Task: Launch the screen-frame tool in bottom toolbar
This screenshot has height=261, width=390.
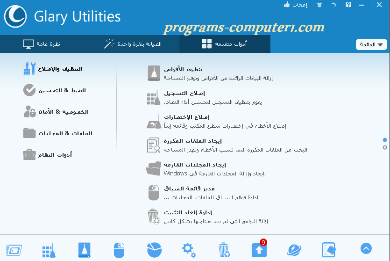Action: point(14,250)
